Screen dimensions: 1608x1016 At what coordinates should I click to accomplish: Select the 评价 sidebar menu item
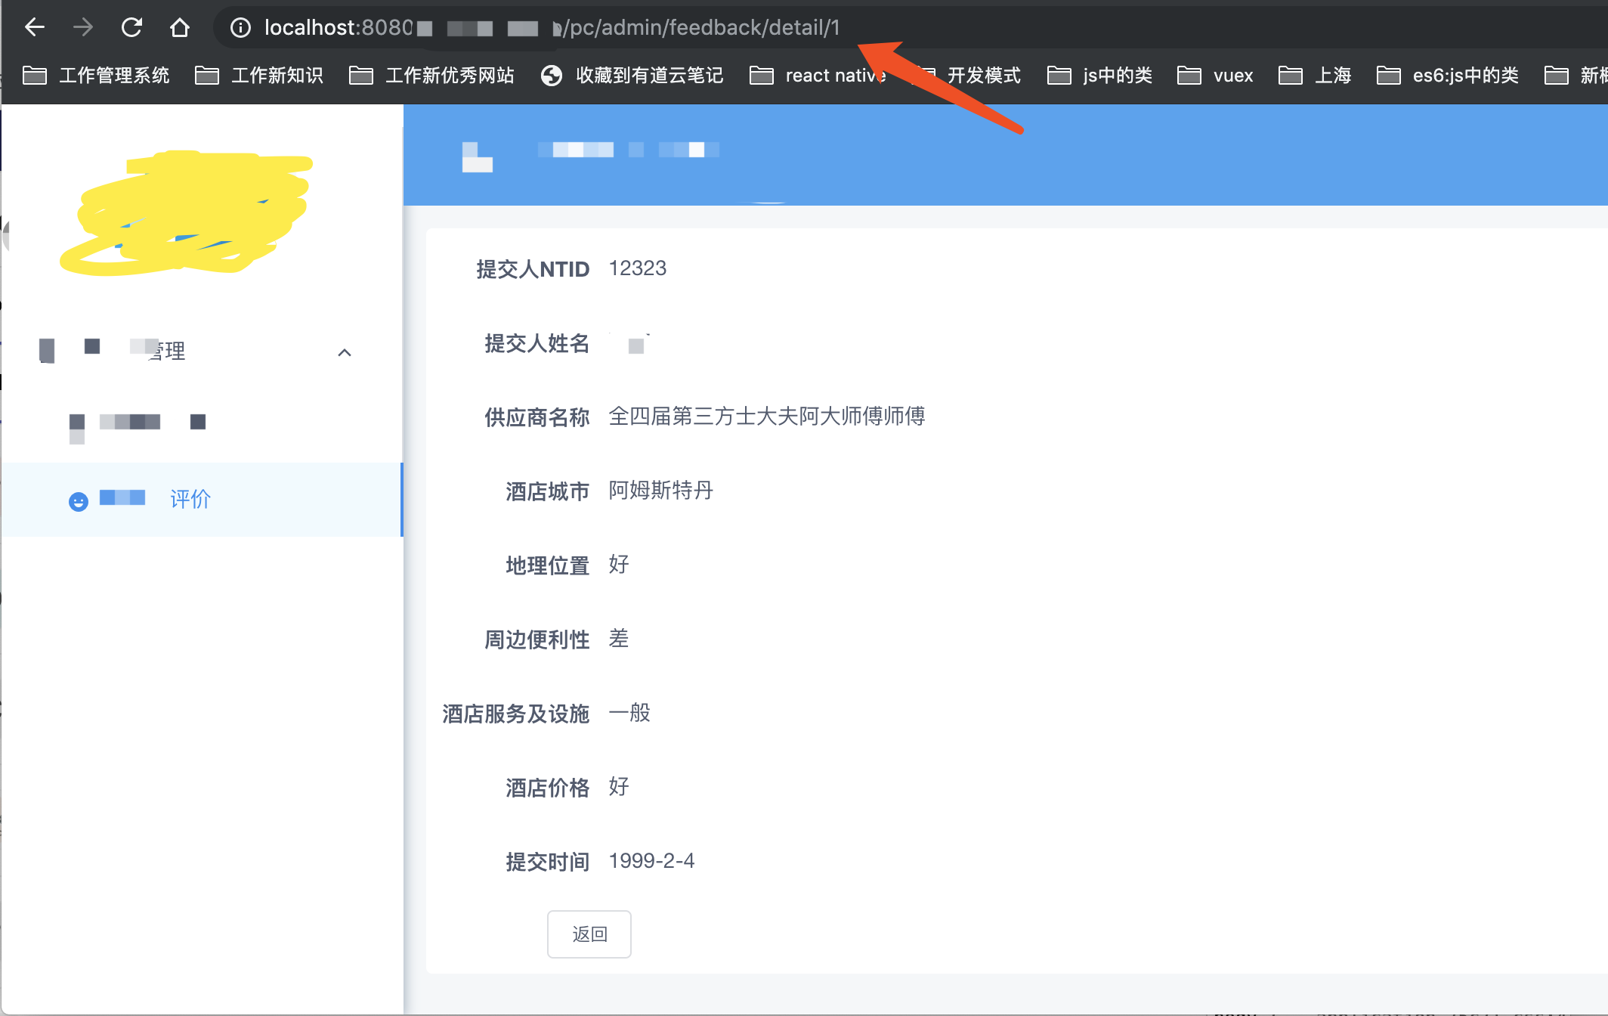coord(190,500)
